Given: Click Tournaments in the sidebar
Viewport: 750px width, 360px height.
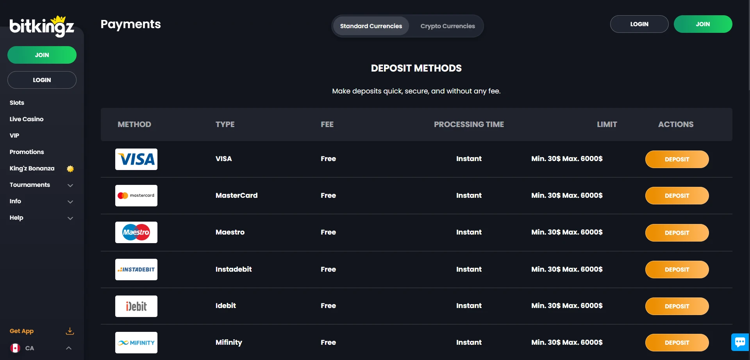Looking at the screenshot, I should coord(30,184).
